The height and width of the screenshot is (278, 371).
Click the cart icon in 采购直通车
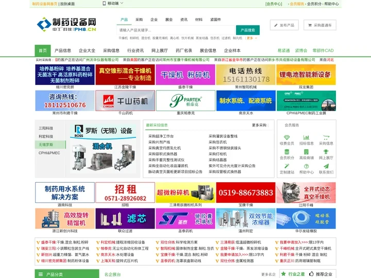310,25
